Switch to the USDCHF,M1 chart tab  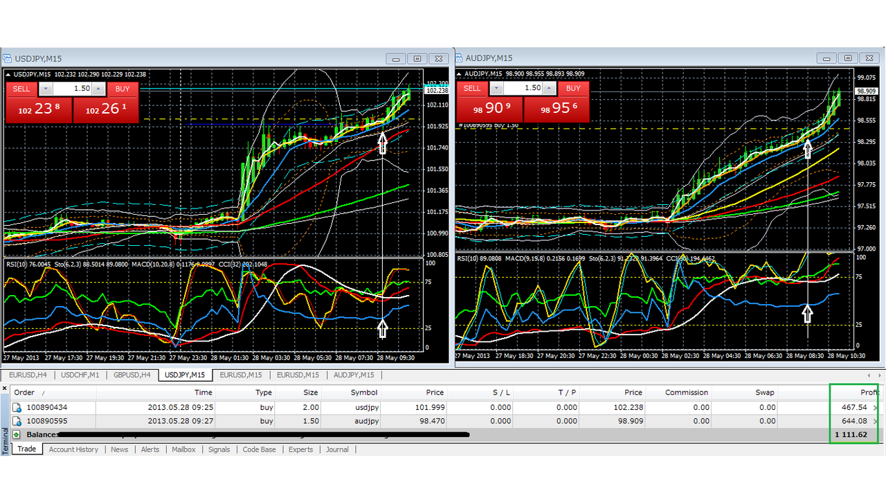point(80,375)
